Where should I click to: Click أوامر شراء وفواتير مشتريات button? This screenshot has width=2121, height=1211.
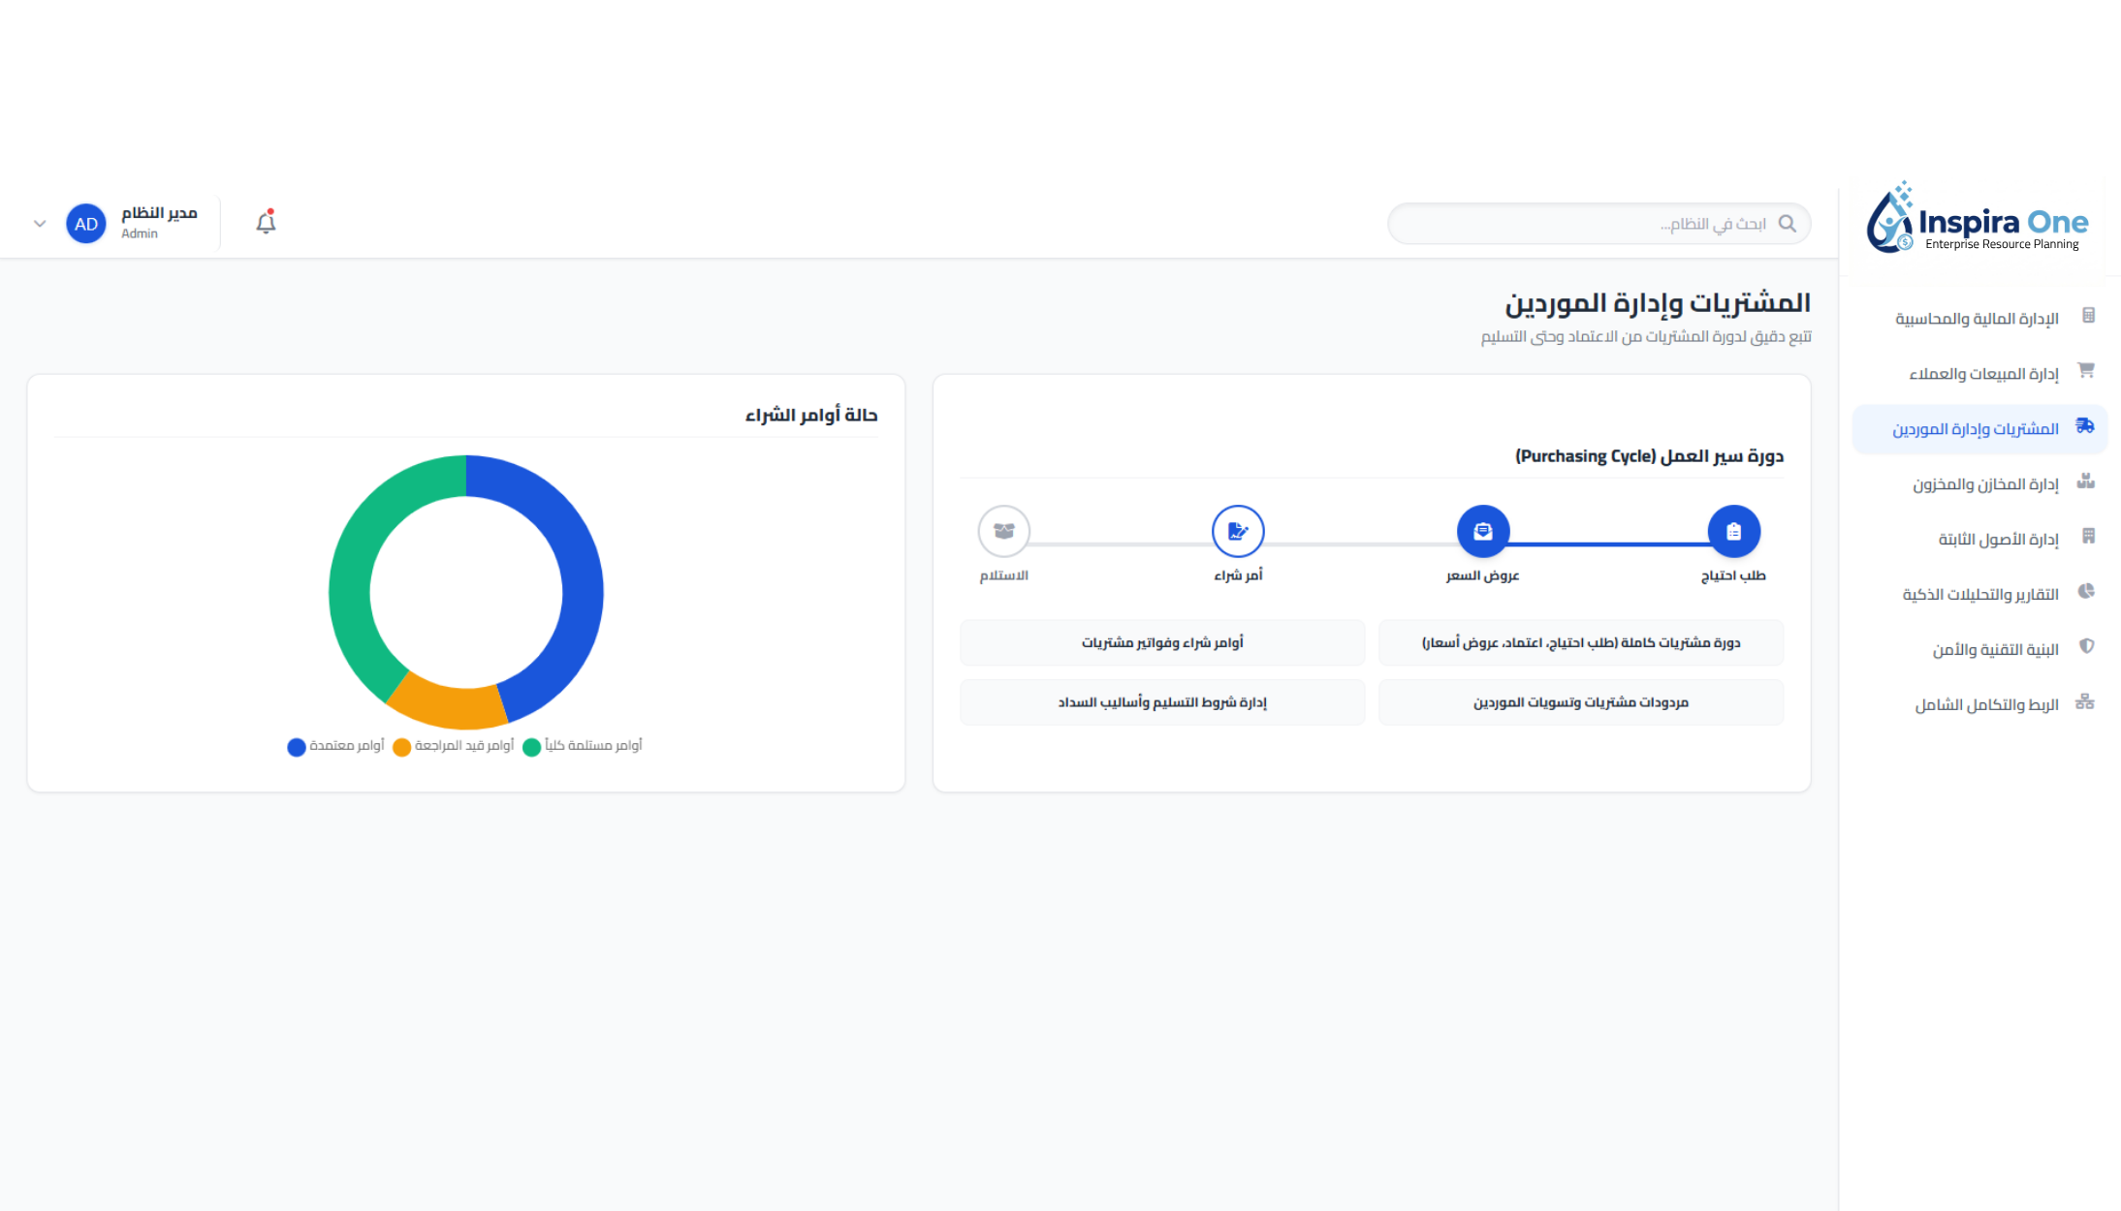1162,642
